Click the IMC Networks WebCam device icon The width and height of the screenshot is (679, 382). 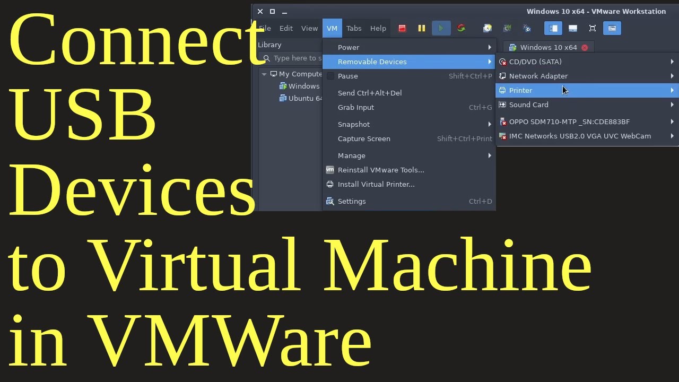pyautogui.click(x=503, y=136)
